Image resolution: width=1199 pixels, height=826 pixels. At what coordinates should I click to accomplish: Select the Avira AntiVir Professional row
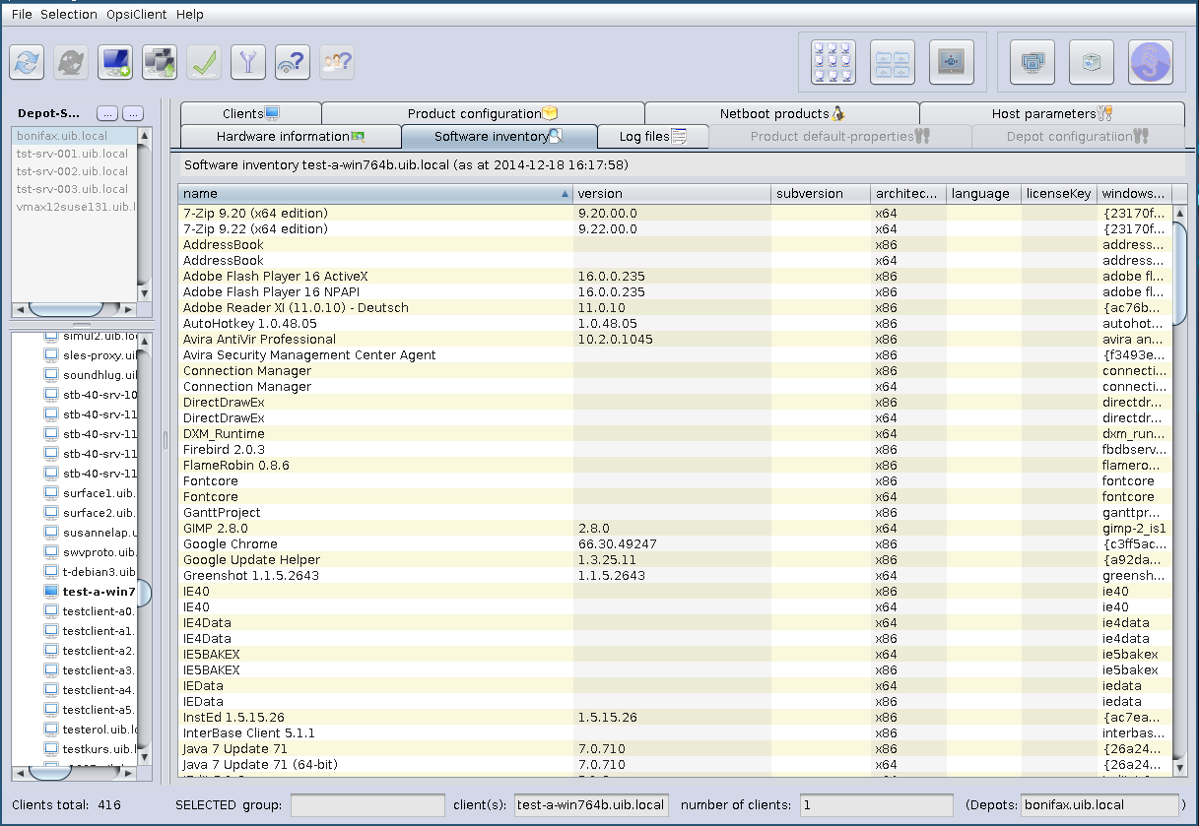tap(676, 340)
